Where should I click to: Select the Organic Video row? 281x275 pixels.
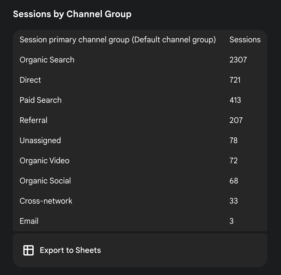44,160
